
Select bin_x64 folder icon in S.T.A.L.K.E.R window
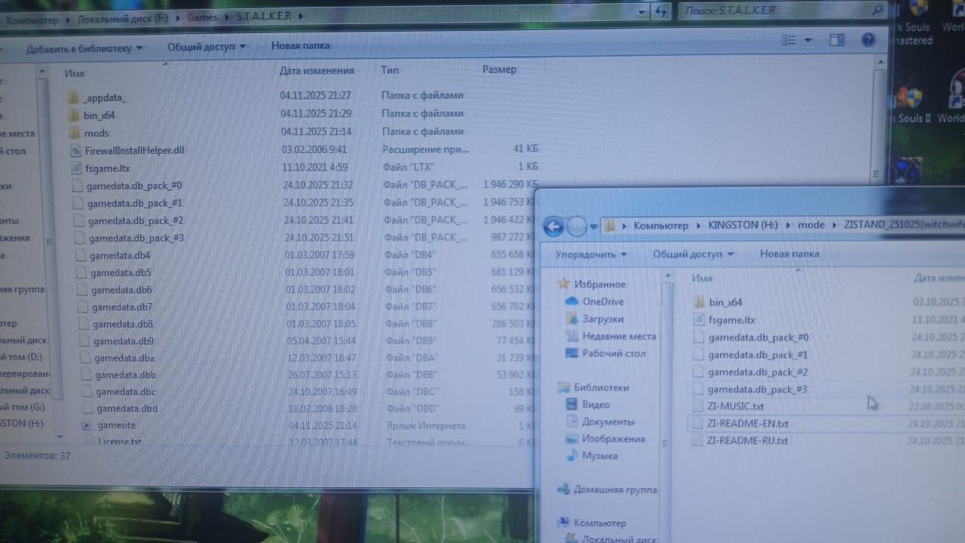click(x=74, y=115)
